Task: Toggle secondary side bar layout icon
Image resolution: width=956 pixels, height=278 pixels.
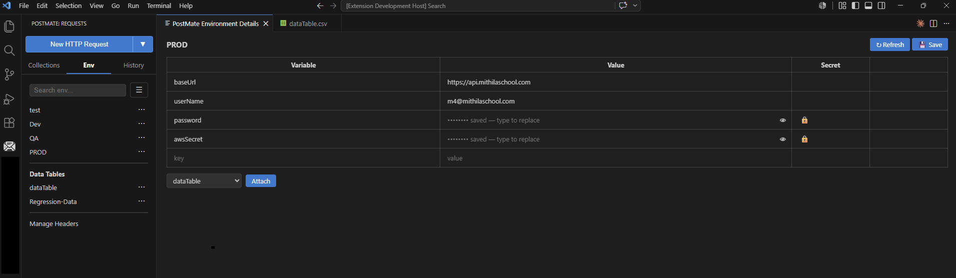Action: tap(881, 5)
